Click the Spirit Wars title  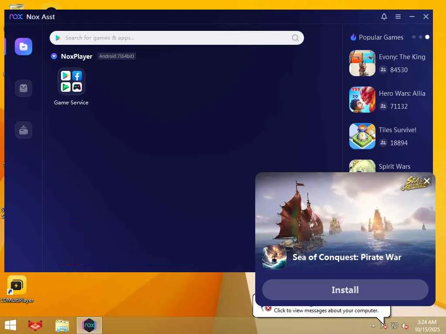click(395, 167)
